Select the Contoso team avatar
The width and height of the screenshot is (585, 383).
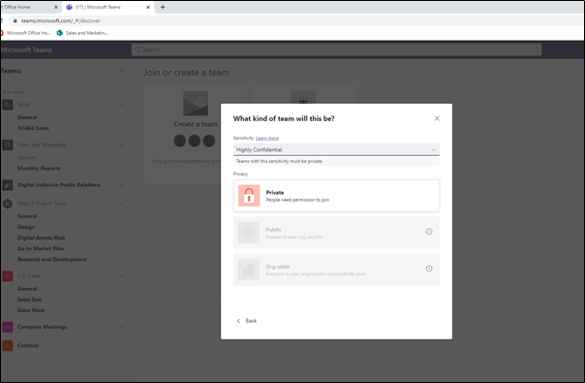click(x=8, y=345)
